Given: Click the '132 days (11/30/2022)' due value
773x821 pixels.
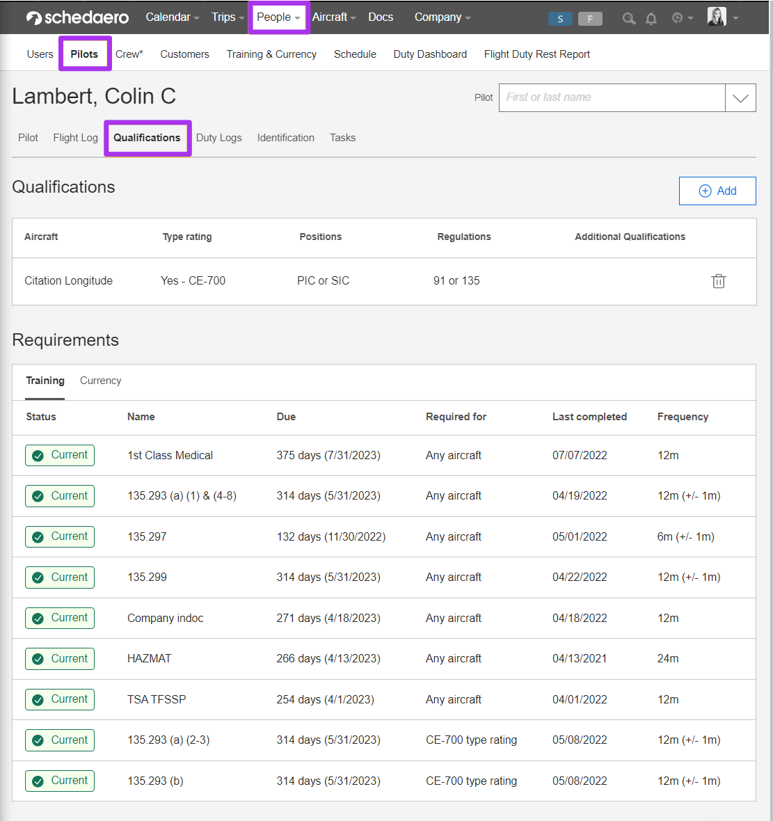Looking at the screenshot, I should click(331, 537).
